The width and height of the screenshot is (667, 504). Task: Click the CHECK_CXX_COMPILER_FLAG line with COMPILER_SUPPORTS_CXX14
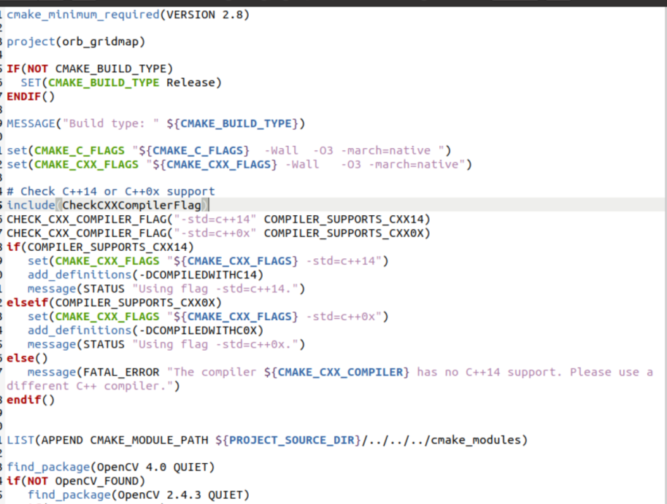pos(219,220)
